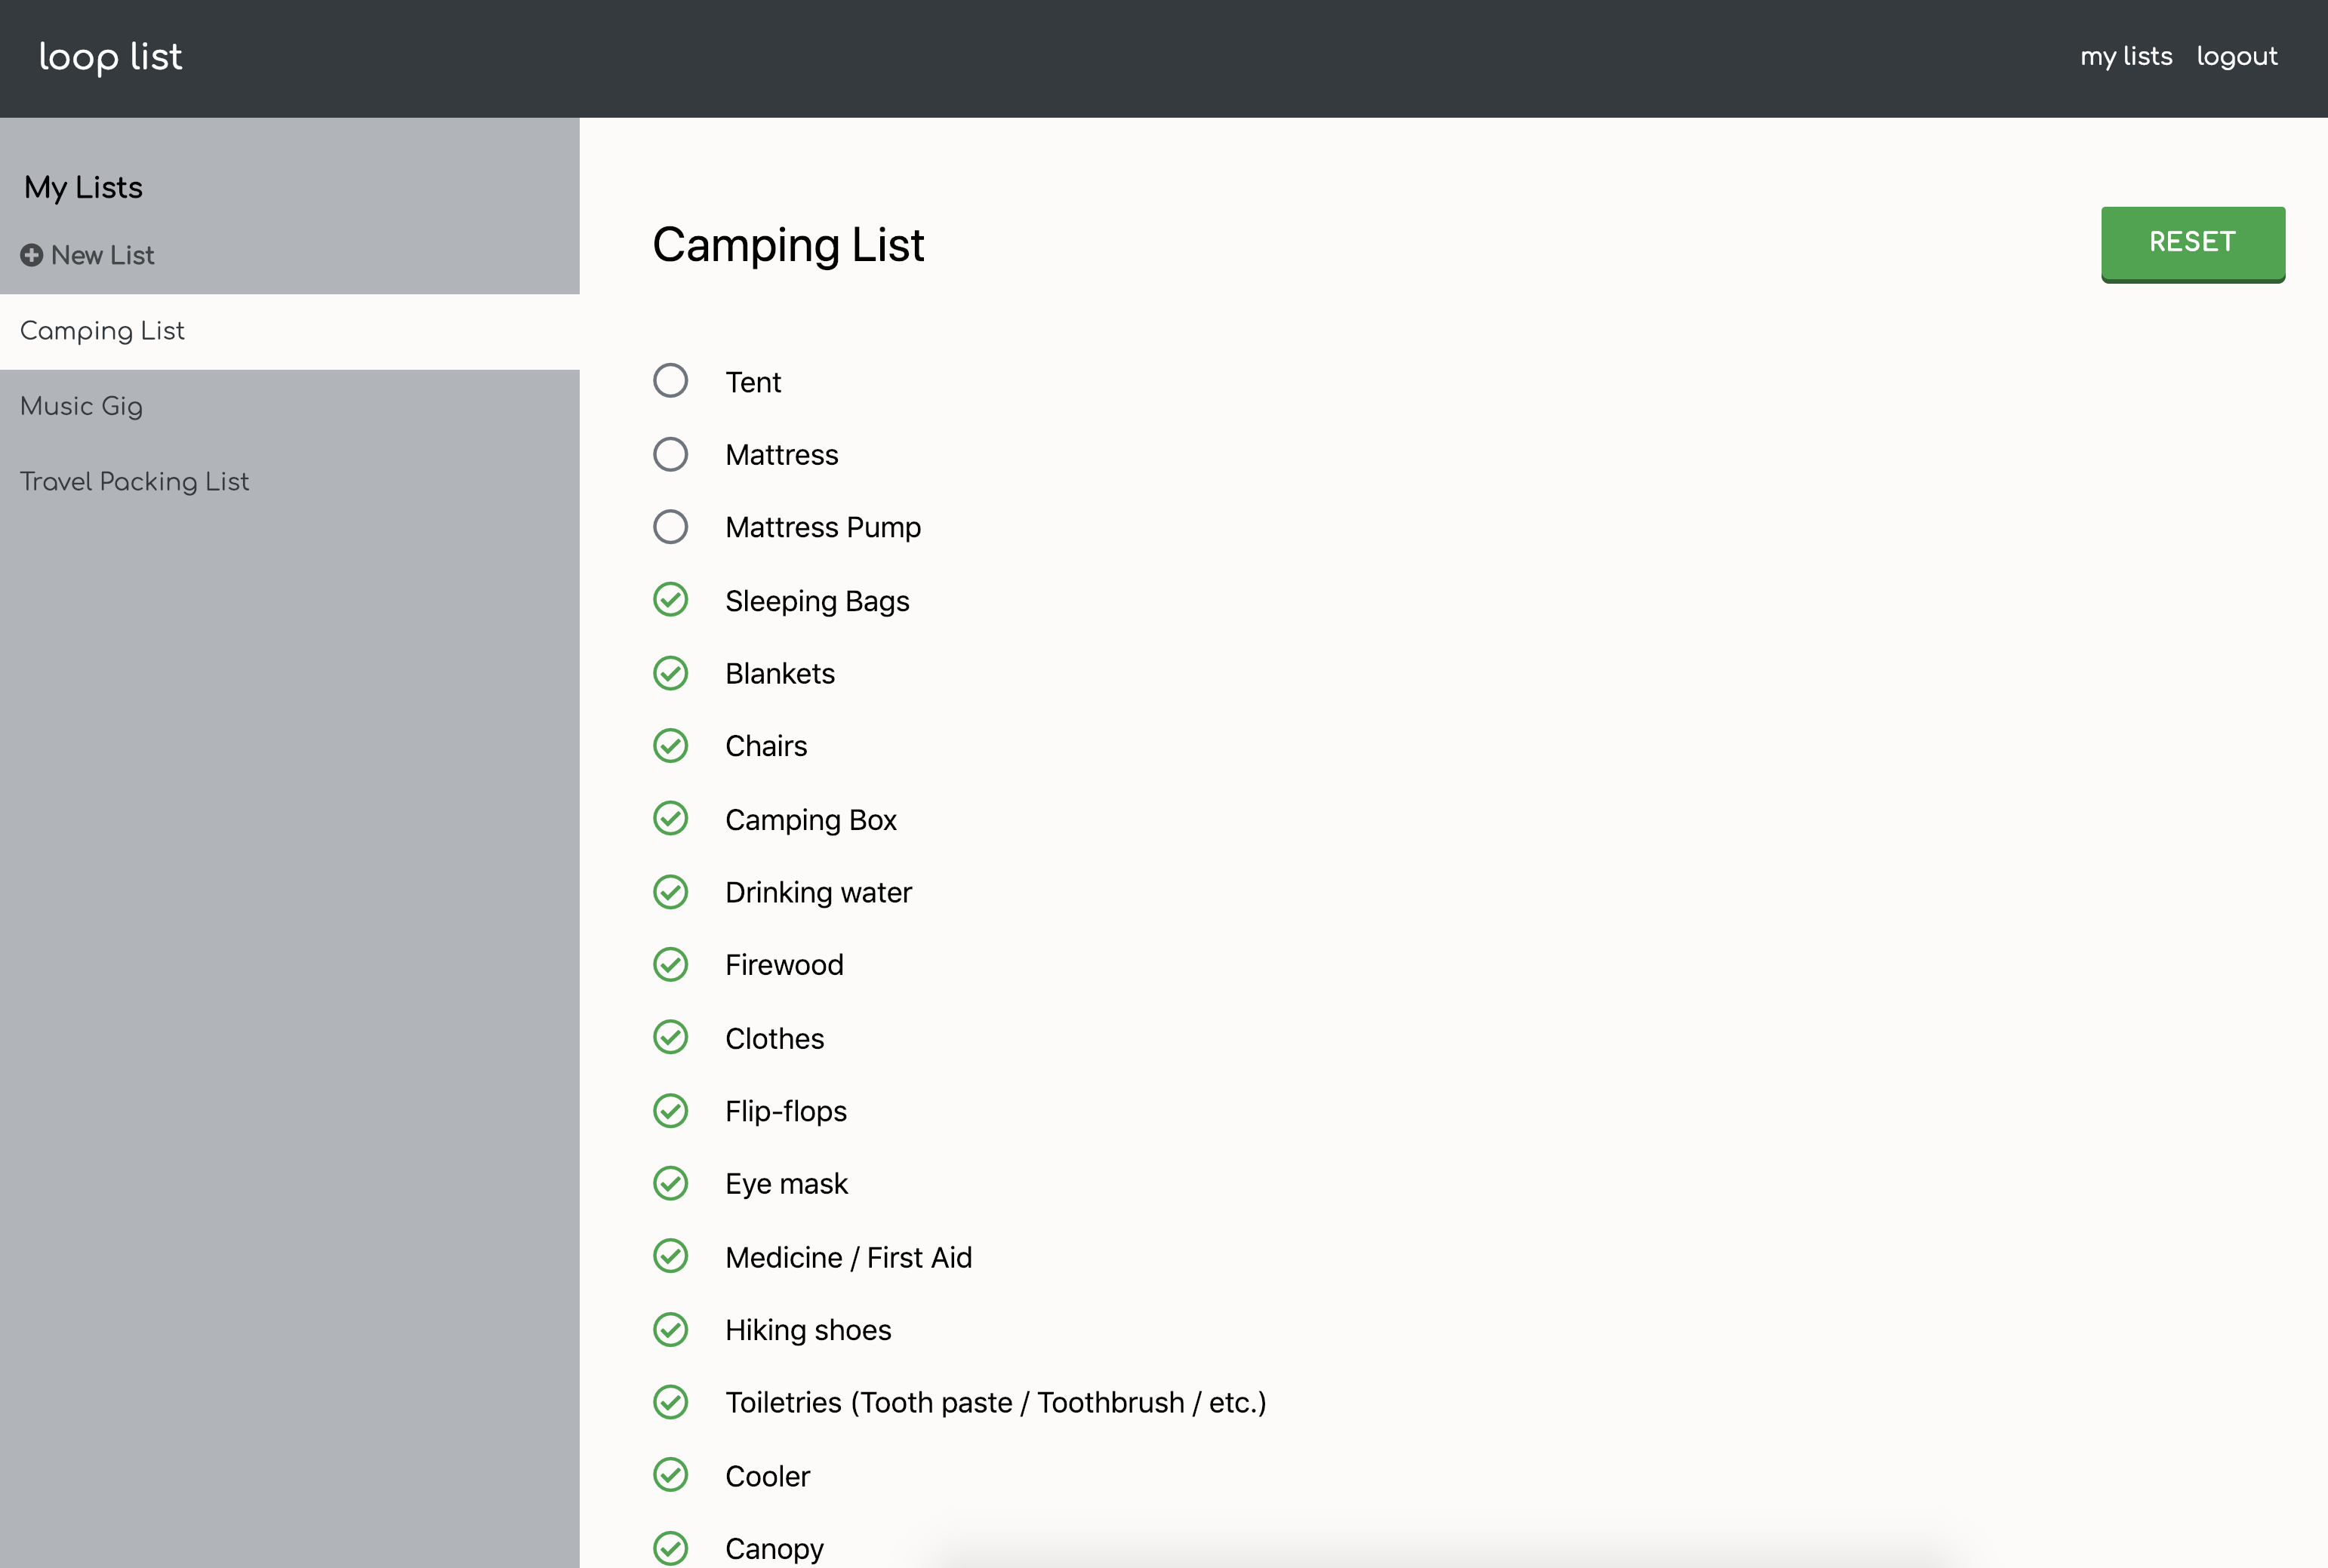
Task: Uncheck the Blankets checkmark
Action: (670, 673)
